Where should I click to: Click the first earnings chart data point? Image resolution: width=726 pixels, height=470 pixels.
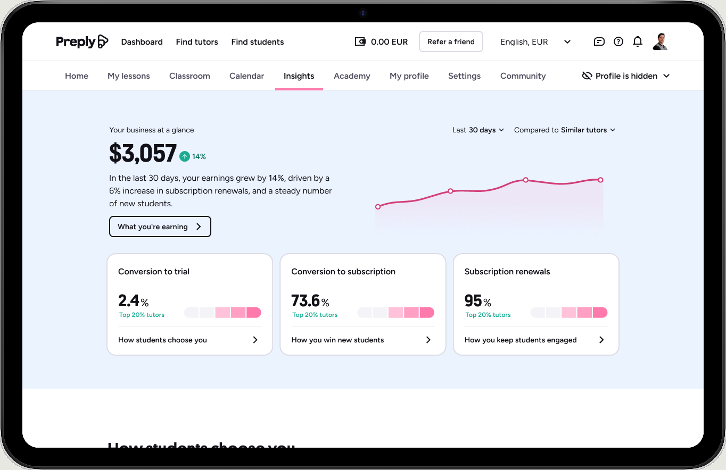click(378, 206)
